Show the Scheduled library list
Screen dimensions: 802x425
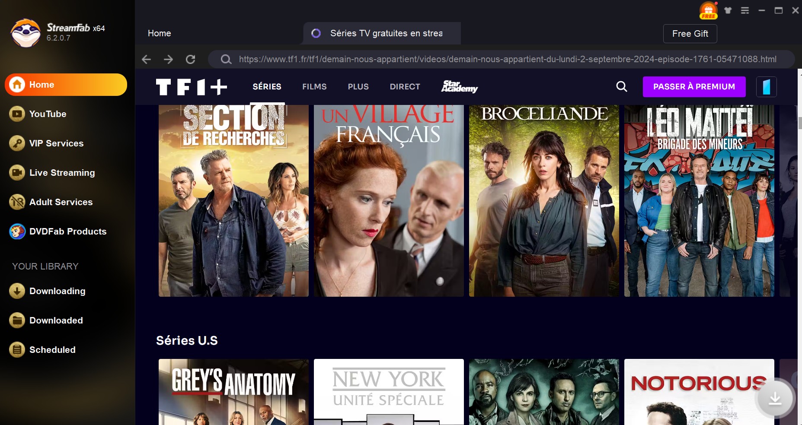(52, 350)
